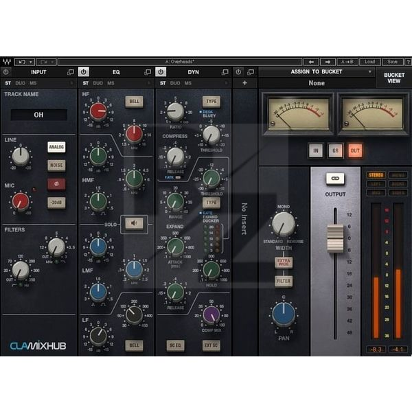Reset the -4.1 right peak readout
Screen dimensions: 412x412
[398, 350]
